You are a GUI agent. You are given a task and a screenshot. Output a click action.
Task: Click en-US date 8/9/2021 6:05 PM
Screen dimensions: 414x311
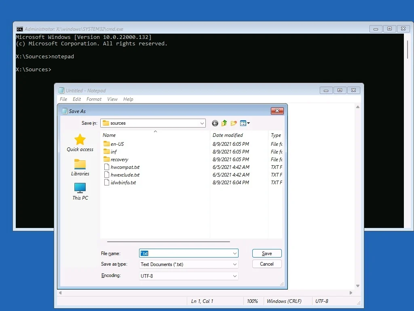pyautogui.click(x=231, y=144)
